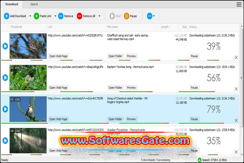This screenshot has height=163, width=244.
Task: Click the forest Acadian Flycatcher thumbnail
Action: point(28,141)
